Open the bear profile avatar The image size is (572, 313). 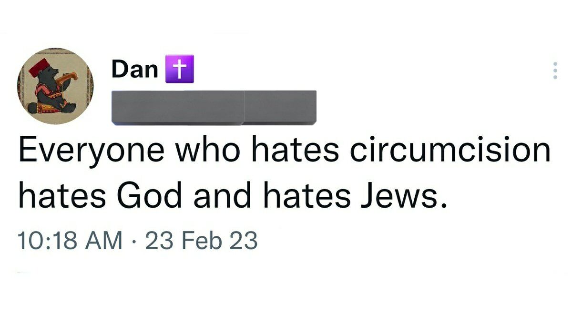pyautogui.click(x=55, y=86)
